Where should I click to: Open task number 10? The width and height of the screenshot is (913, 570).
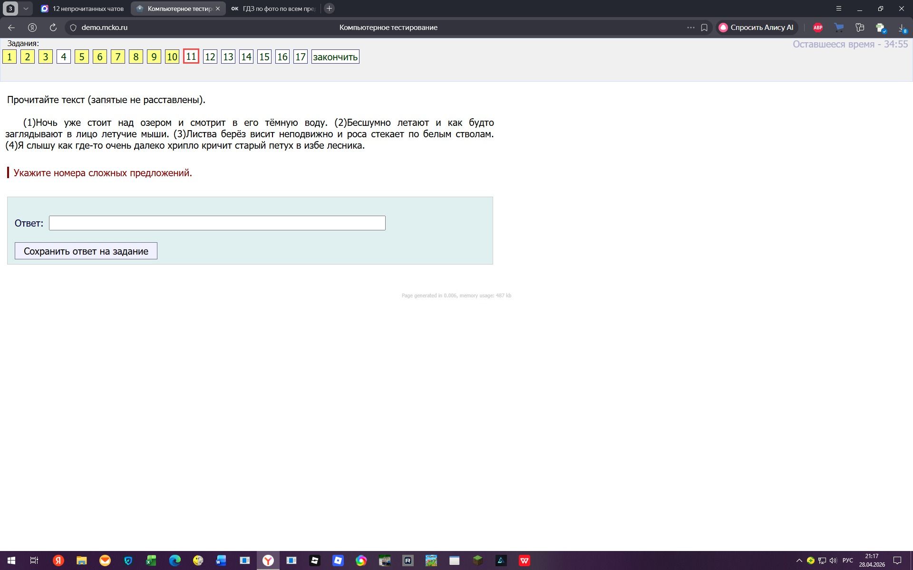point(172,57)
